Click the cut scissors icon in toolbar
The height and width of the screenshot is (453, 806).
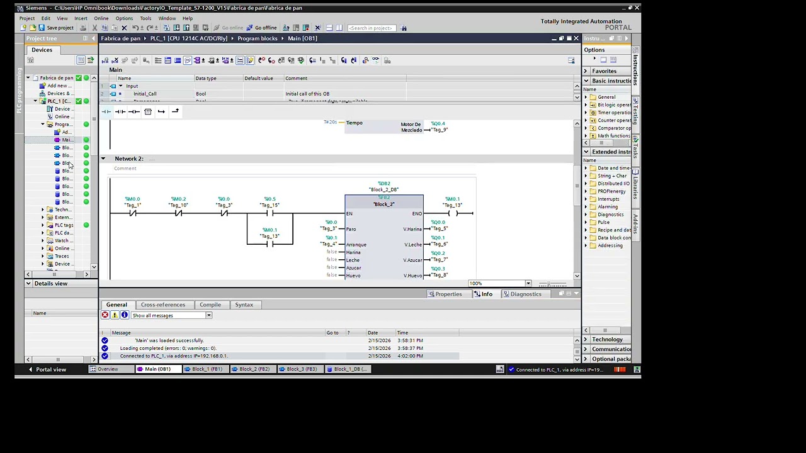95,28
